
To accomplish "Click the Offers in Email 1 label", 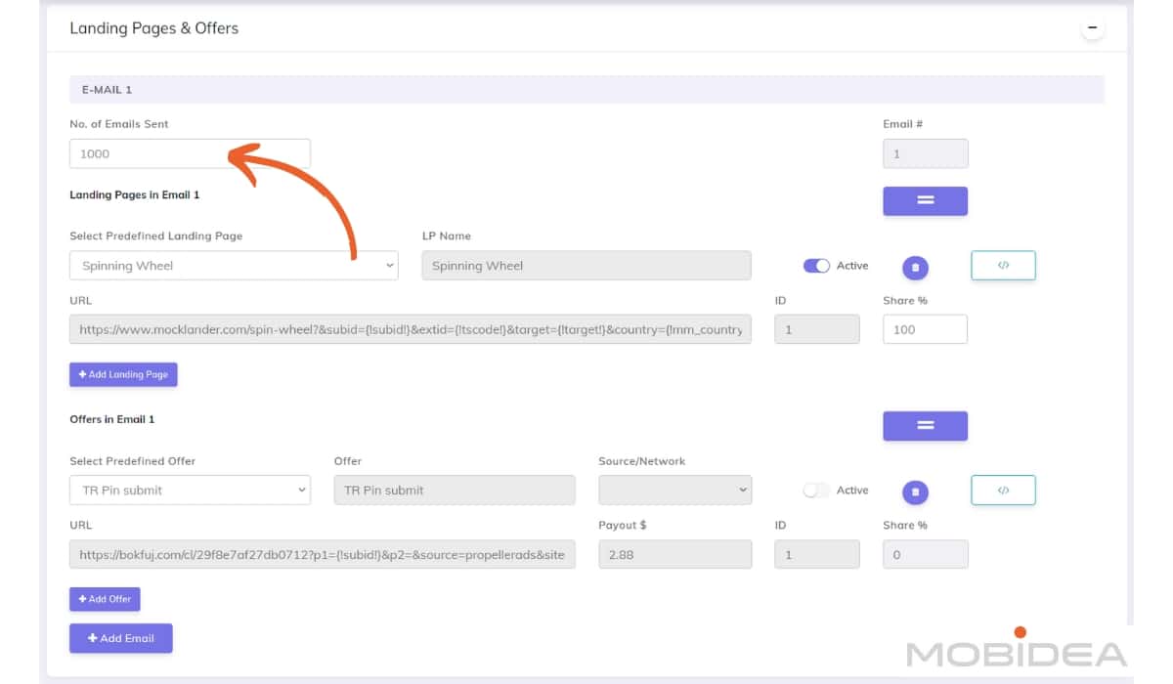I will point(112,419).
